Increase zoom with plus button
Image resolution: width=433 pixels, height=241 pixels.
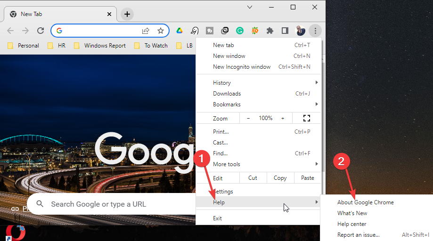(283, 118)
